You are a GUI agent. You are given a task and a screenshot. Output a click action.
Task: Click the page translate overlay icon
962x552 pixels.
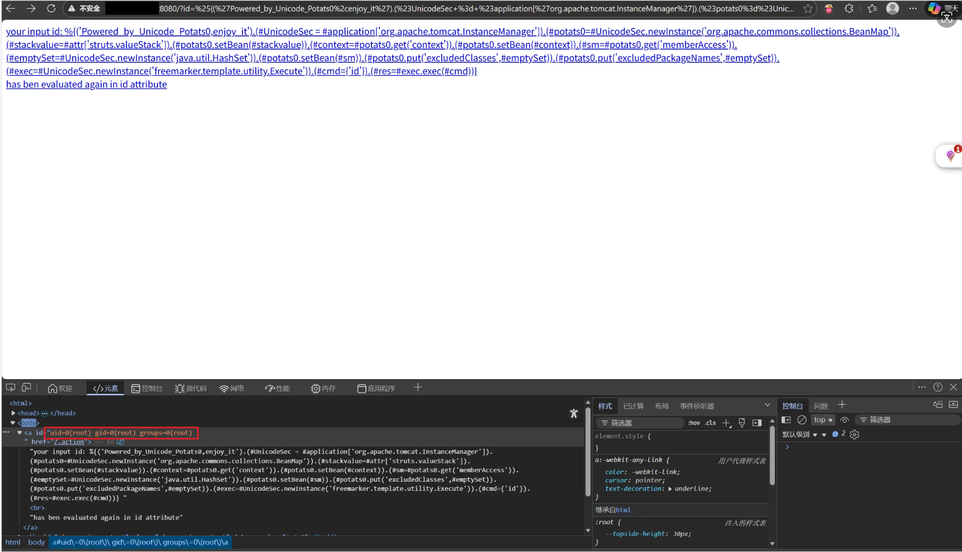(x=947, y=18)
